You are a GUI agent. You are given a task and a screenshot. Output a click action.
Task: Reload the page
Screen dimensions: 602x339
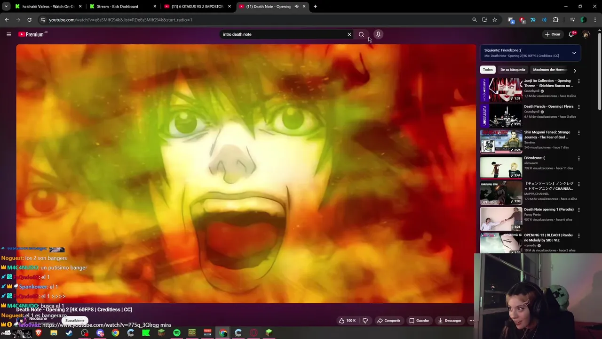(29, 20)
